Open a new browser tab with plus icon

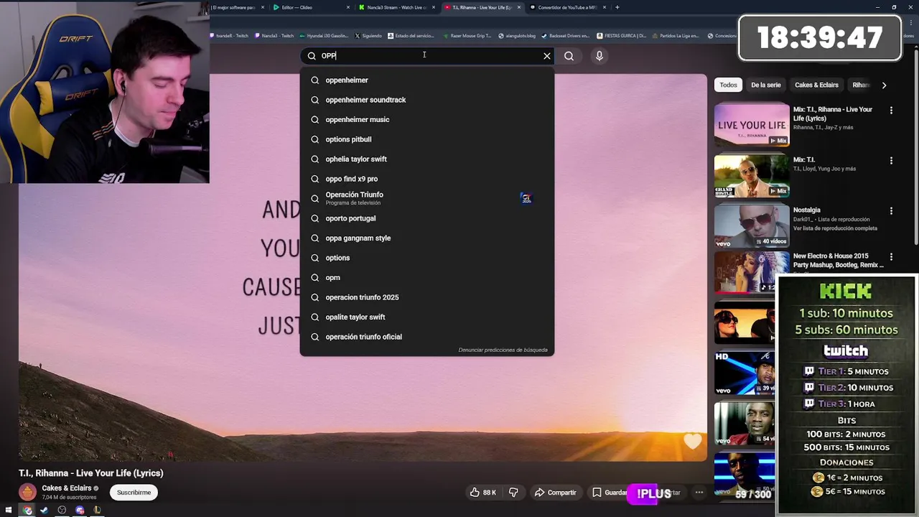(x=617, y=7)
